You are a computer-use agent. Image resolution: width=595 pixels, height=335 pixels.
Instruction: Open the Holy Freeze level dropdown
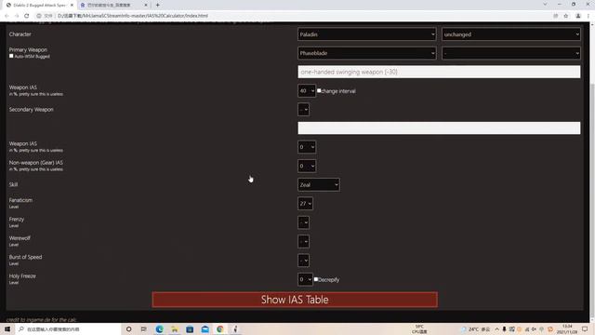point(306,279)
